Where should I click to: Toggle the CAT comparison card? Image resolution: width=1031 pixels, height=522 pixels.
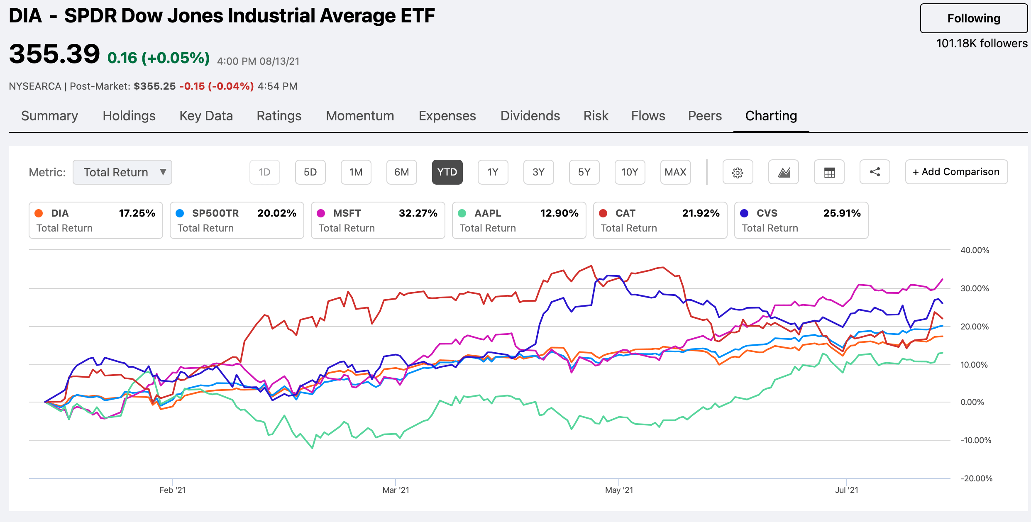660,220
